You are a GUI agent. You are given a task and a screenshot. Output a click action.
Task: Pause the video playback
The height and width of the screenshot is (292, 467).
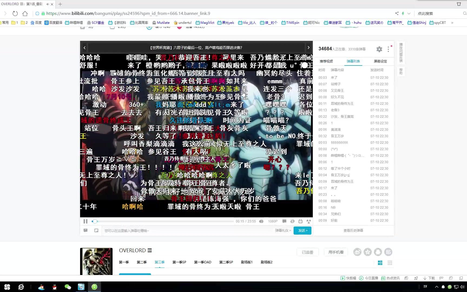click(x=85, y=221)
